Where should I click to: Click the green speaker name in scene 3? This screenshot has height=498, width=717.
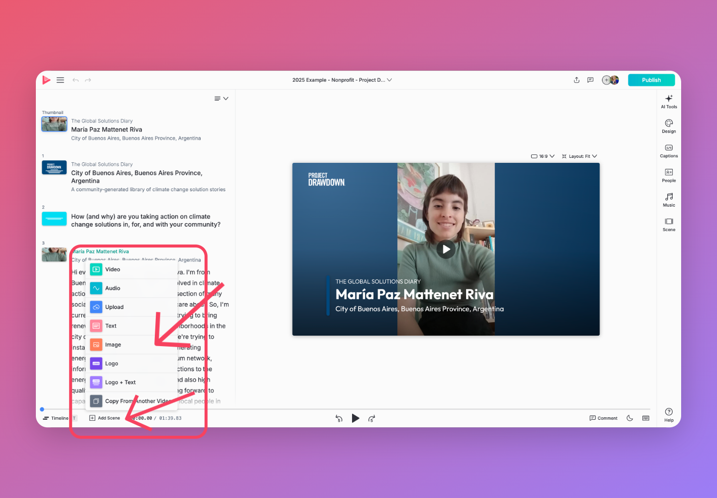[x=101, y=251]
